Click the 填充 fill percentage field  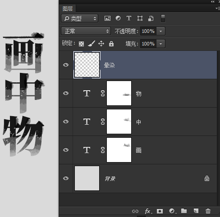[148, 44]
